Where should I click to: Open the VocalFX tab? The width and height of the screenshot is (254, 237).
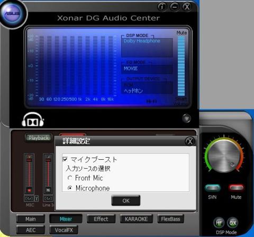tap(63, 230)
